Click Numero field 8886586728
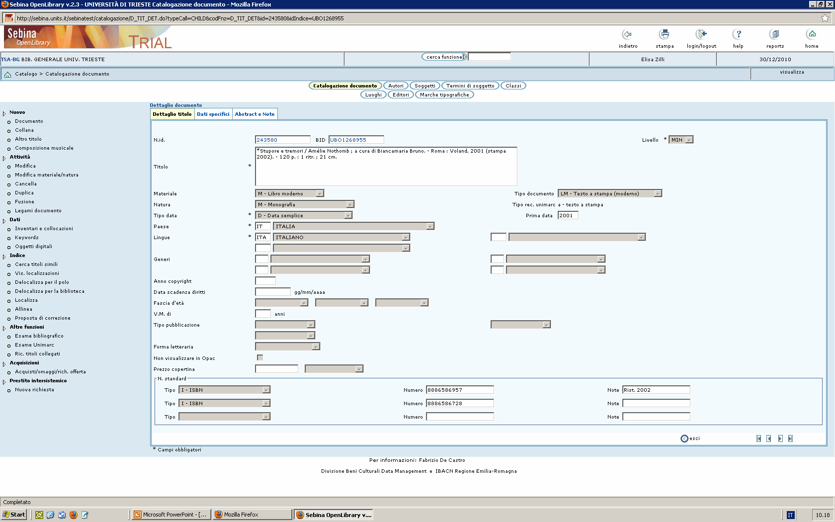 pyautogui.click(x=460, y=403)
